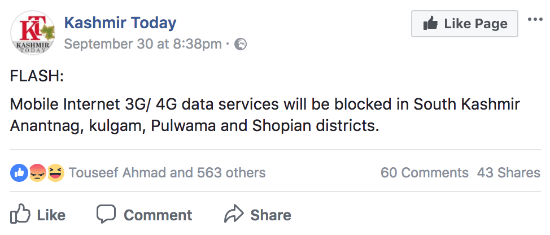
Task: Click the Share arrow icon
Action: [234, 215]
